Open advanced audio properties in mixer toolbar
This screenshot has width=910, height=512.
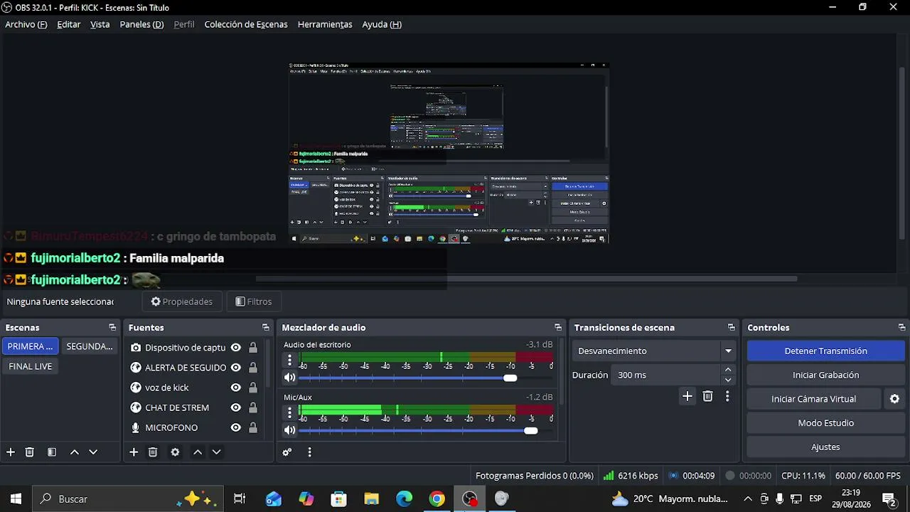coord(287,452)
